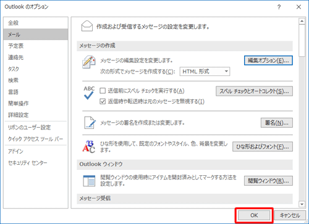Open タスク options category
Image resolution: width=309 pixels, height=224 pixels.
click(36, 69)
